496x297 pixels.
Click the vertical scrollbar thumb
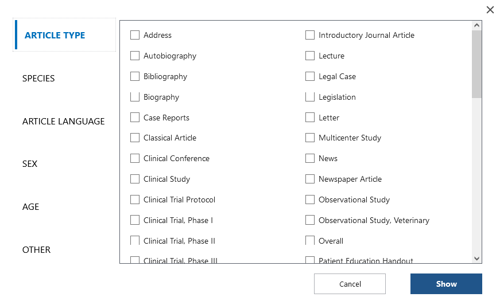[x=476, y=63]
